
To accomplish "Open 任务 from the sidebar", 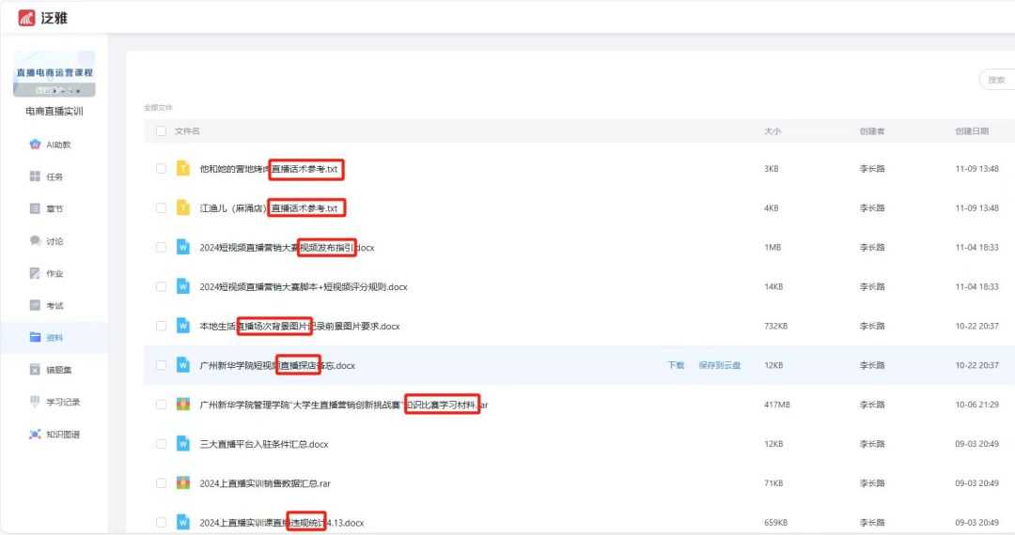I will pos(36,176).
